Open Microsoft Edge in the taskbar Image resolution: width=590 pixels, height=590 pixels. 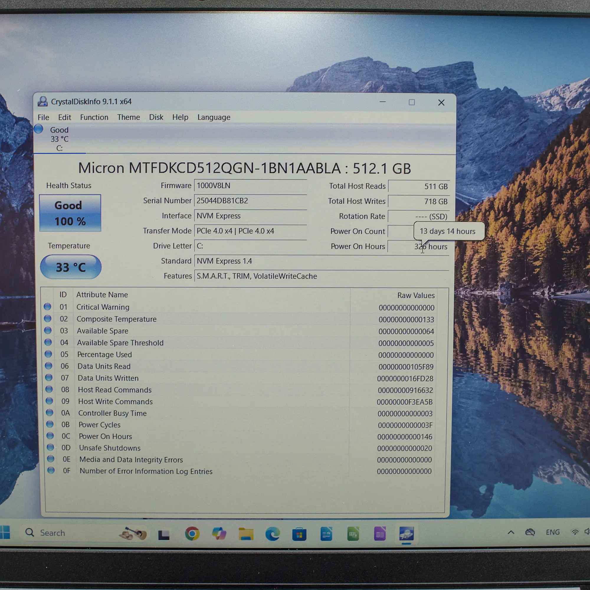[272, 534]
